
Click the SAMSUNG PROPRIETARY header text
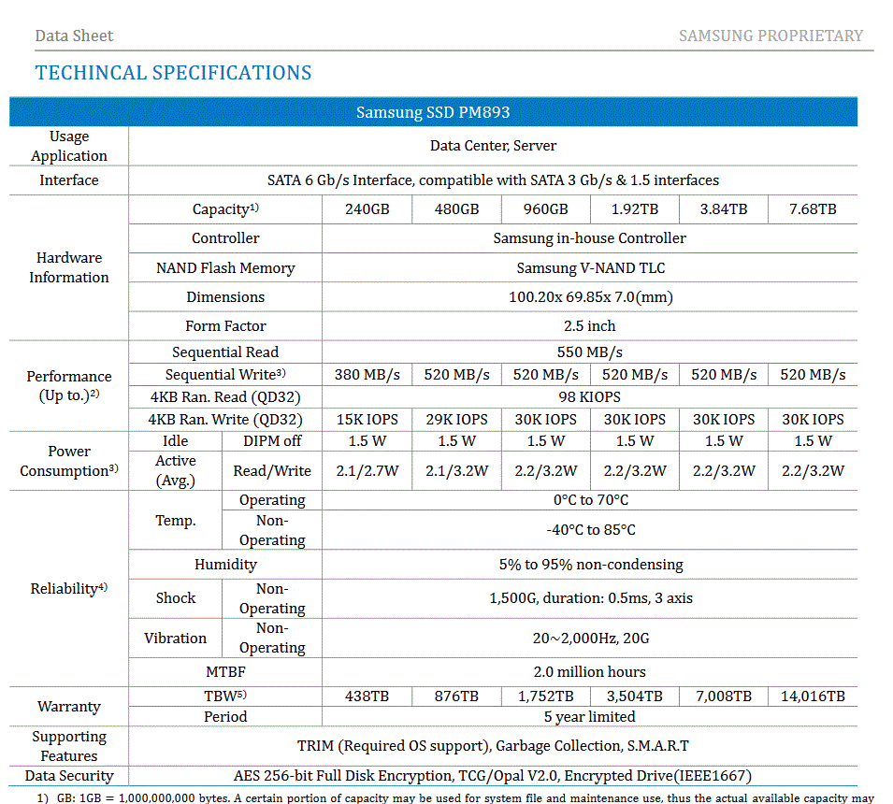[x=771, y=36]
